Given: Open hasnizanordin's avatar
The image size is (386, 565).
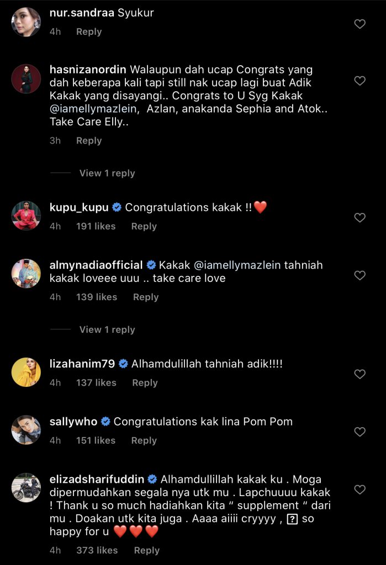Looking at the screenshot, I should 26,79.
